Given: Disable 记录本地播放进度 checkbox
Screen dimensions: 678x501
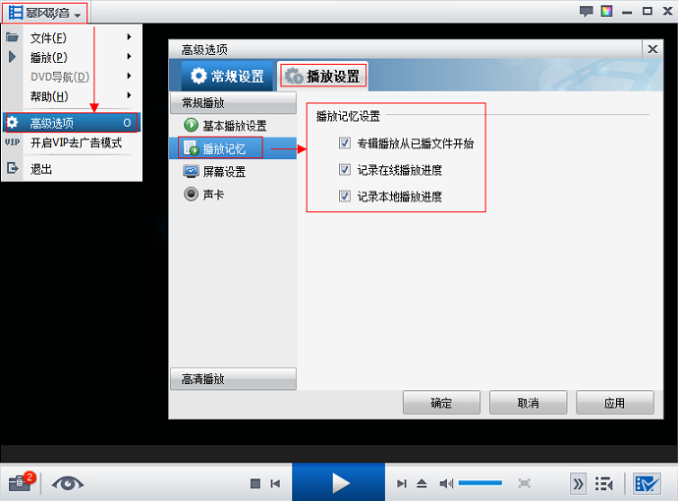Looking at the screenshot, I should 344,196.
